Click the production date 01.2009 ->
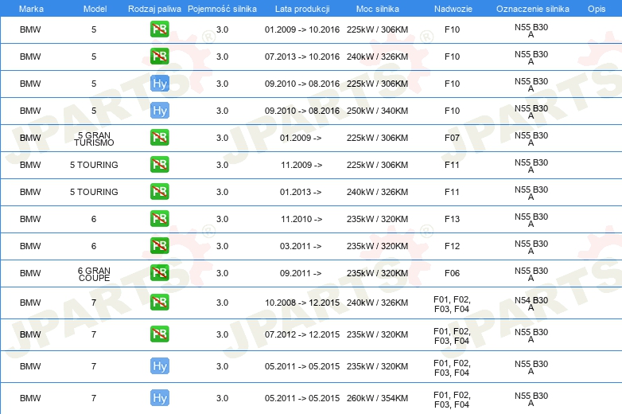 click(x=301, y=138)
